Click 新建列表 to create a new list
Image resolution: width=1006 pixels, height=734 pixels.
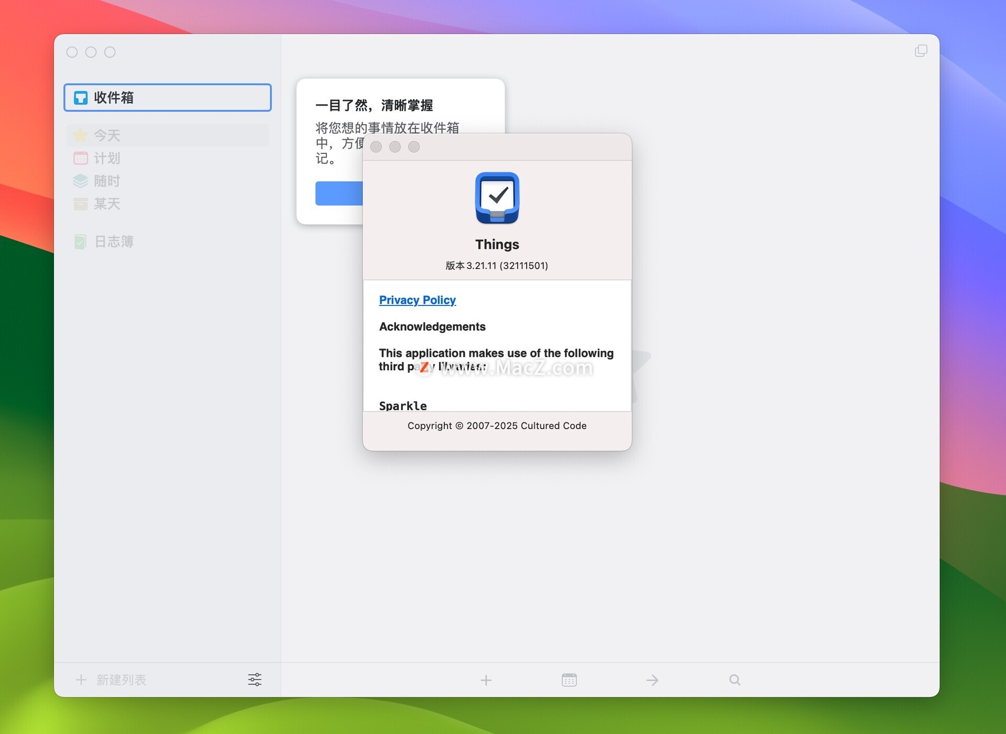[121, 680]
